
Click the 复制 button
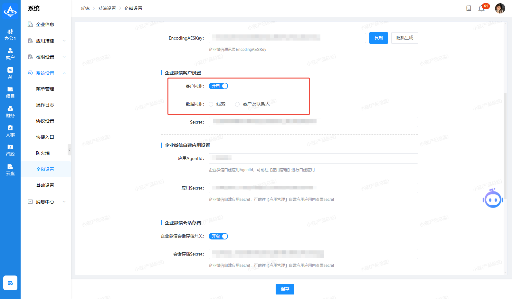(379, 38)
